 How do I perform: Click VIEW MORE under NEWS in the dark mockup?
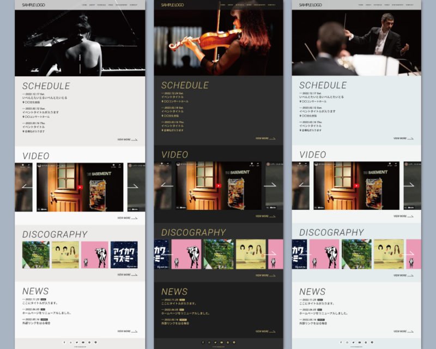[x=265, y=331]
